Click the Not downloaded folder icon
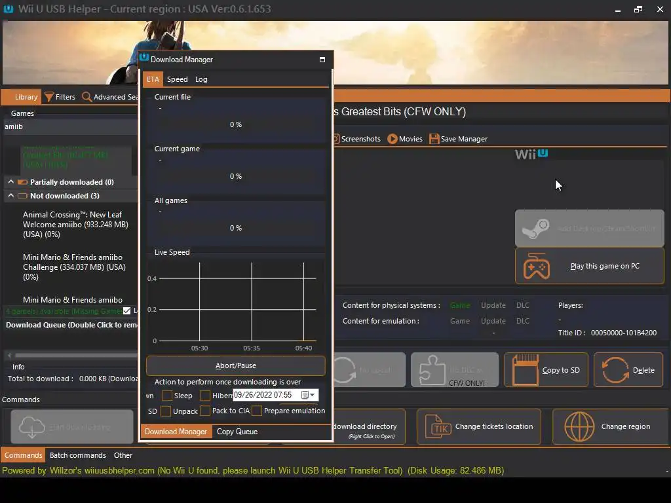 [x=23, y=196]
